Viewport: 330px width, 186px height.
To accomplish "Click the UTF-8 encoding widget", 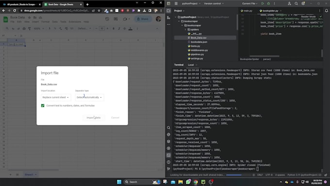I will click(x=269, y=175).
